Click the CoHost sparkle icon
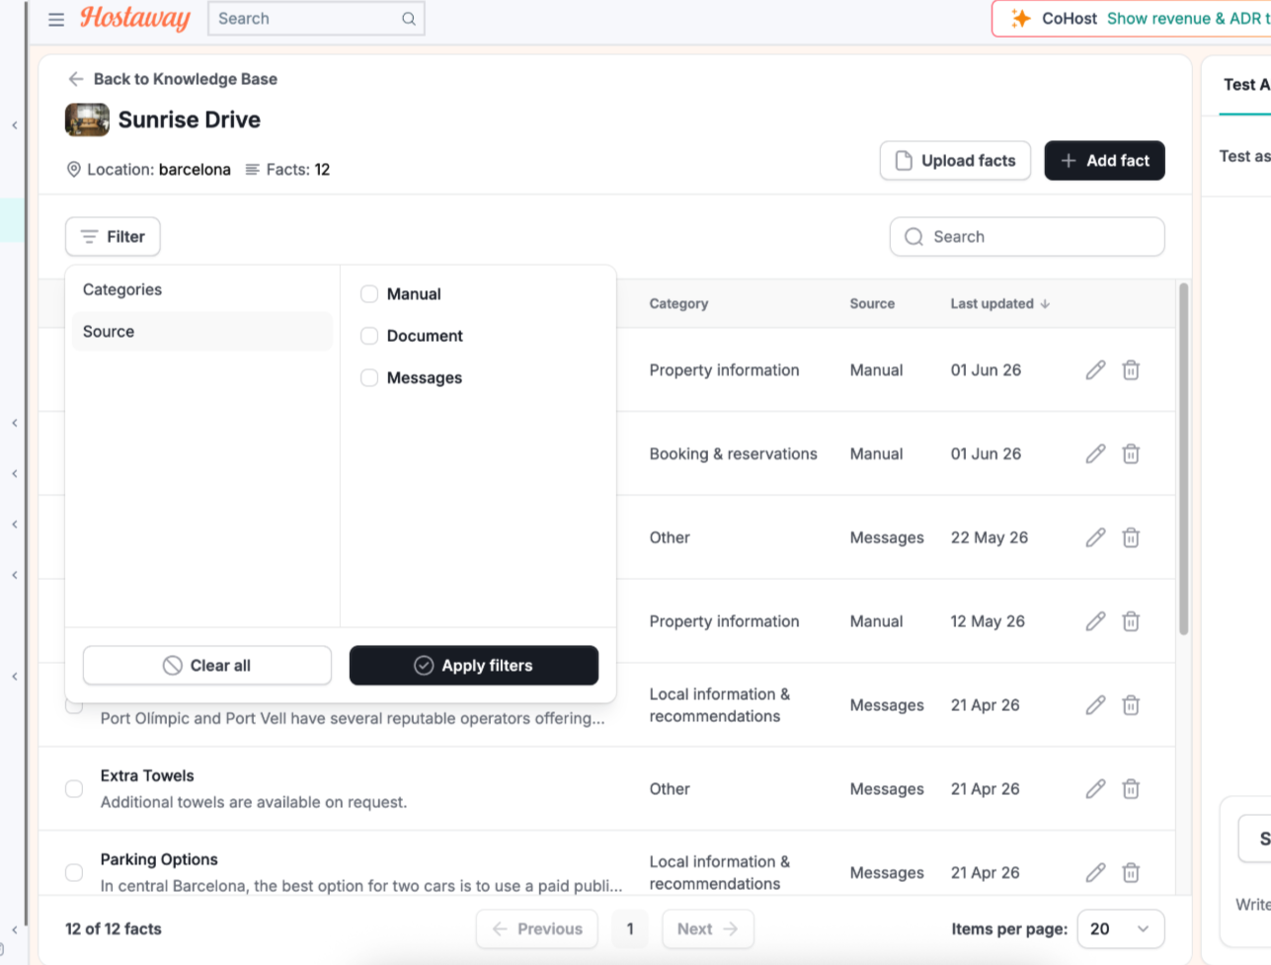This screenshot has height=965, width=1271. [1021, 19]
